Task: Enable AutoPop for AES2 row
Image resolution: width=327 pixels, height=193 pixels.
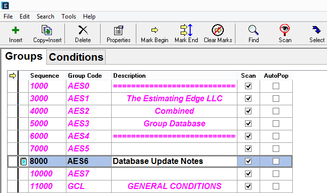Action: pos(276,111)
